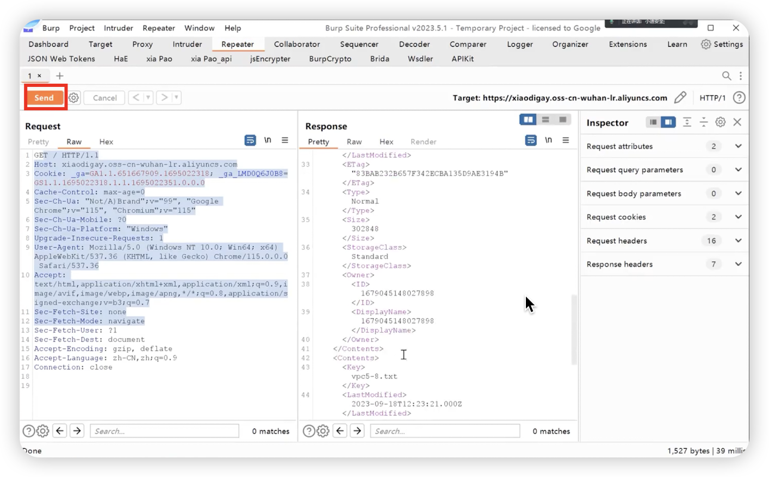Open Burp Settings
This screenshot has width=769, height=477.
722,44
